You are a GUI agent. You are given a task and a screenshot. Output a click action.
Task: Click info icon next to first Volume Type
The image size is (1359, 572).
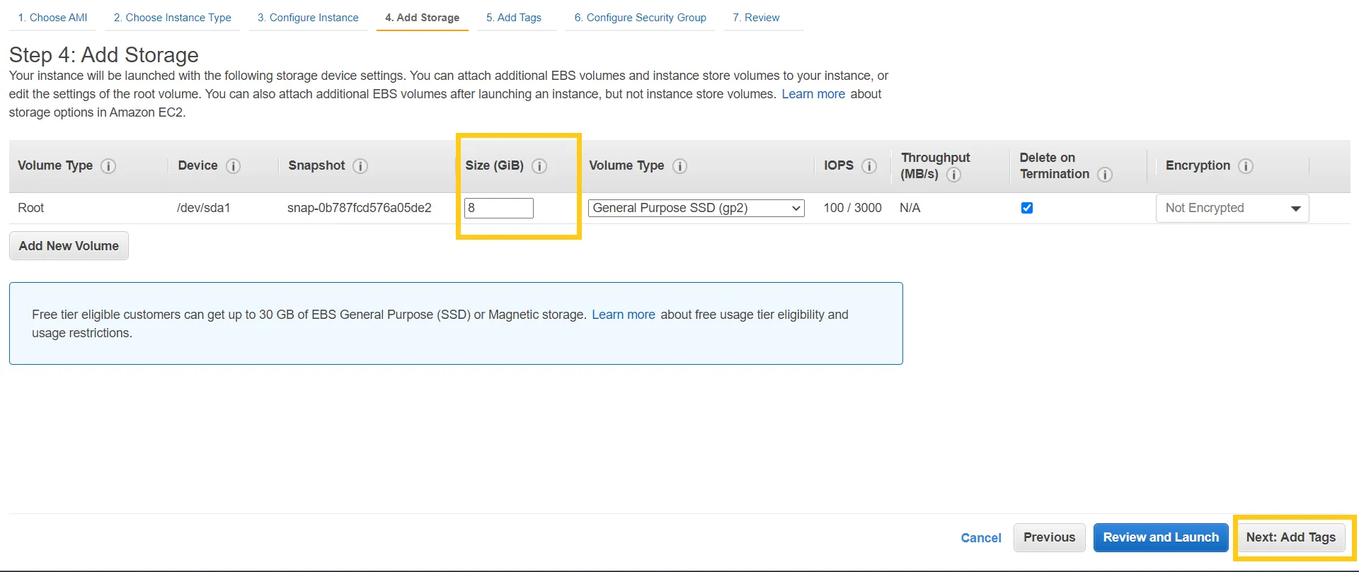(108, 166)
